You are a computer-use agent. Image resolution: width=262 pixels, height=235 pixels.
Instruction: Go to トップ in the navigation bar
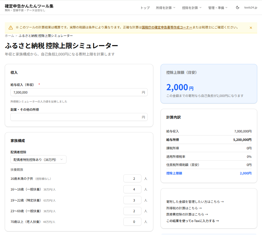(x=145, y=8)
